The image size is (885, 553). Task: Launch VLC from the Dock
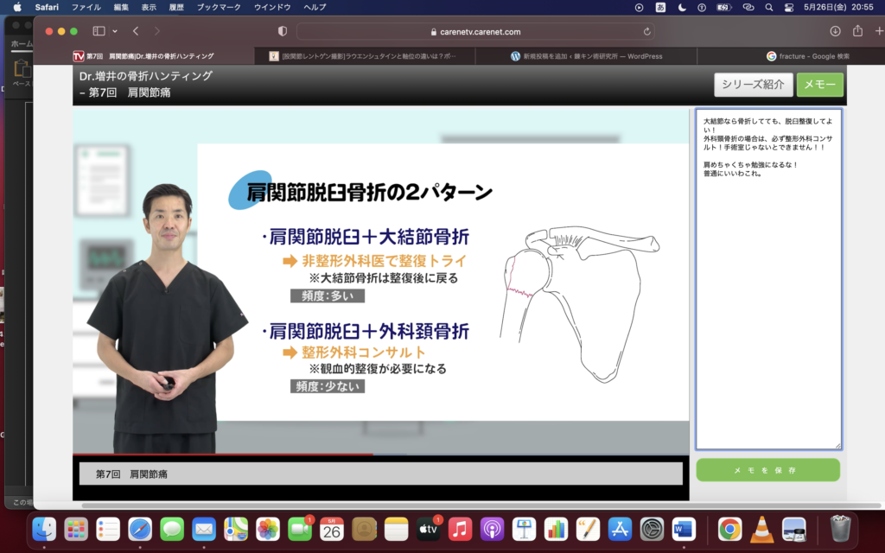[761, 529]
